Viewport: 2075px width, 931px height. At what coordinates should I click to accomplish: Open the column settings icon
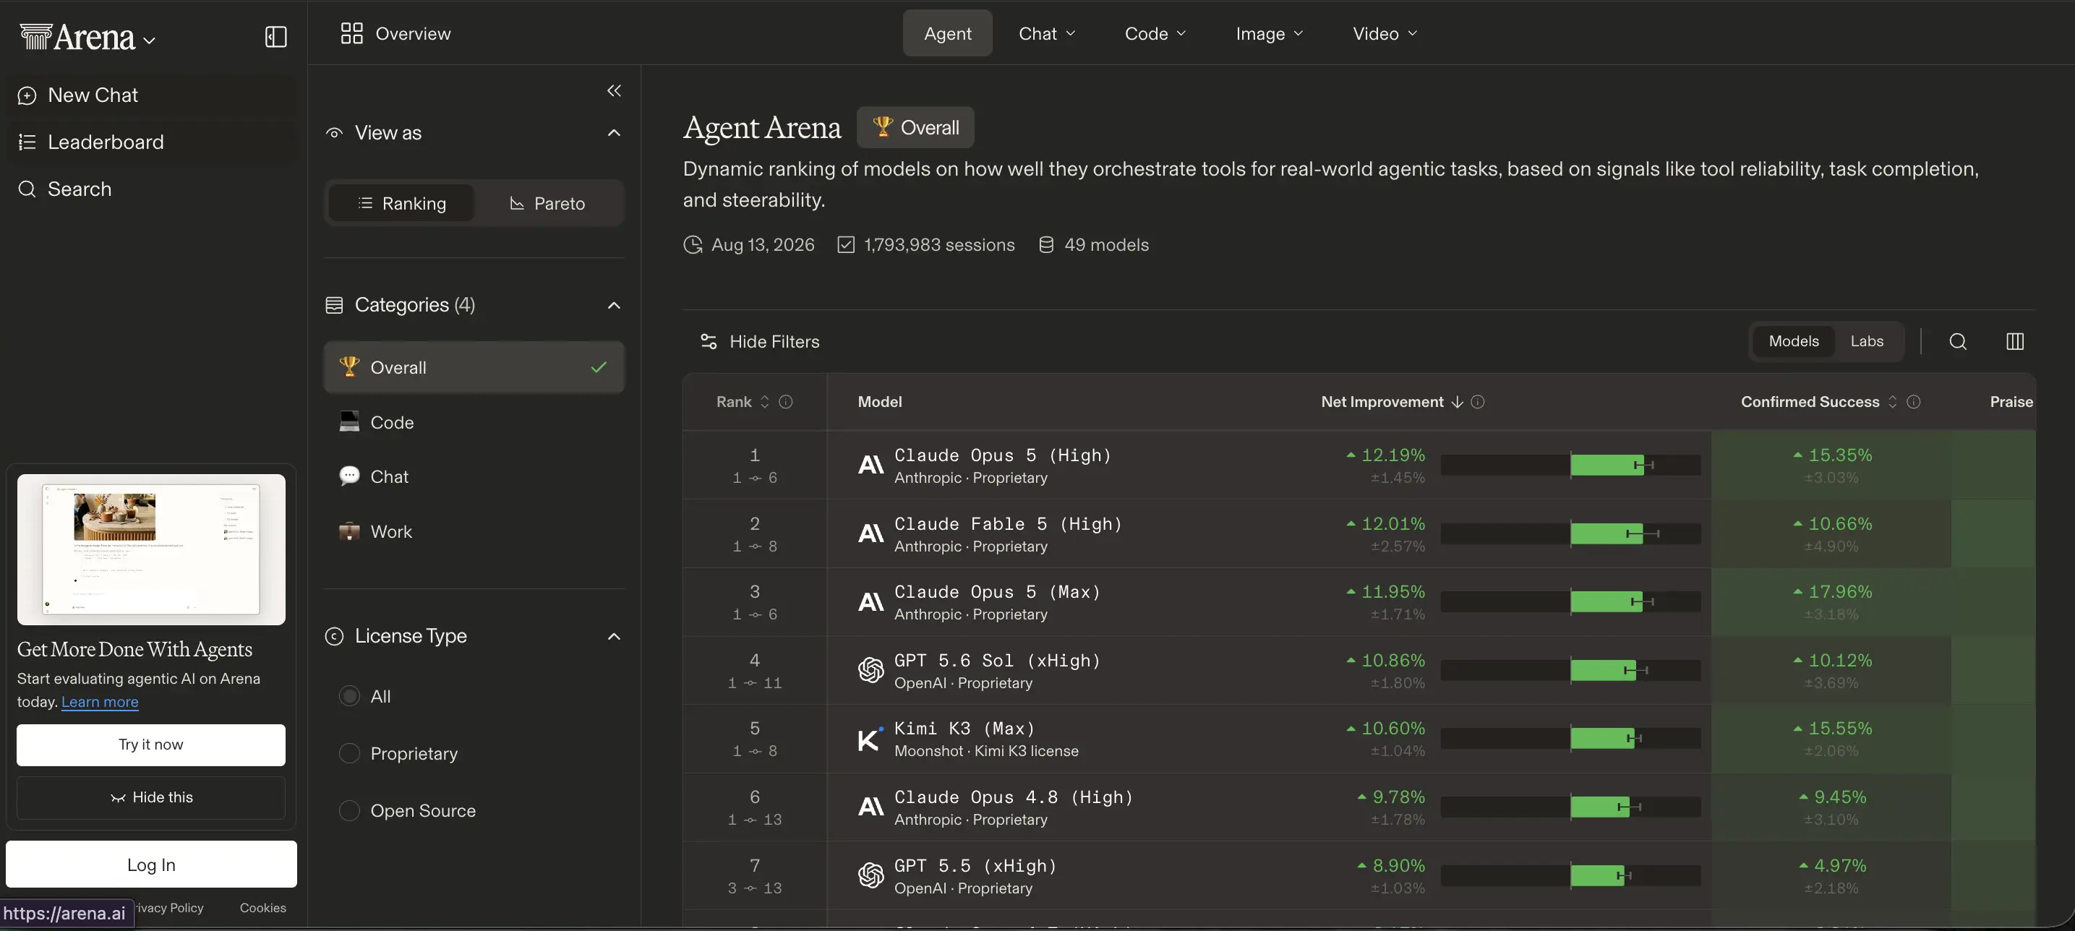tap(2014, 341)
